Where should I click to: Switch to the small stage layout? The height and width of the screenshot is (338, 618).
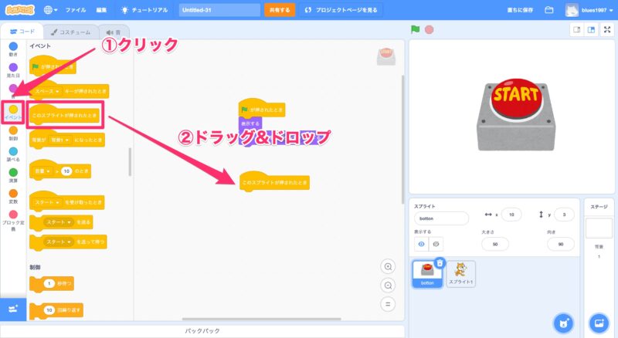[576, 30]
